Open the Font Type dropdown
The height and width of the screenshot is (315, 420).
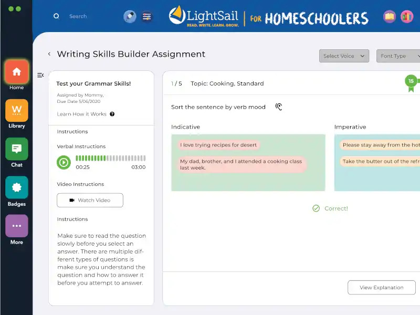tap(398, 56)
